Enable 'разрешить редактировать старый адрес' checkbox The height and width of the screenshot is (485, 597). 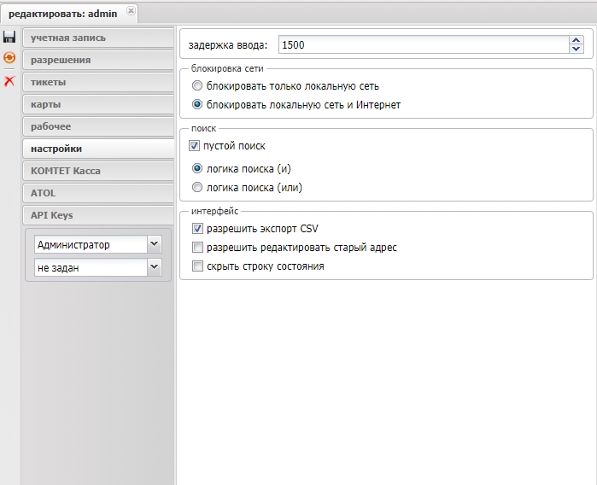click(x=198, y=248)
